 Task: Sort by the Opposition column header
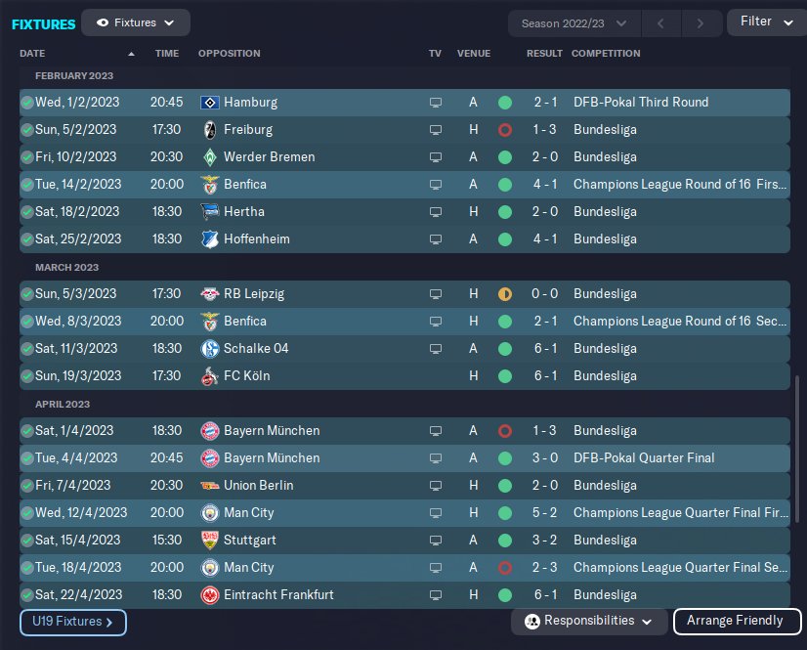229,53
